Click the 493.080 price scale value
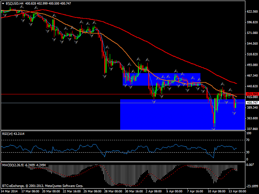The image size is (259, 194). coord(252,65)
